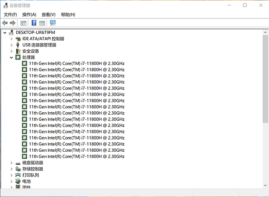Select the 安全设备 label

tap(30, 51)
